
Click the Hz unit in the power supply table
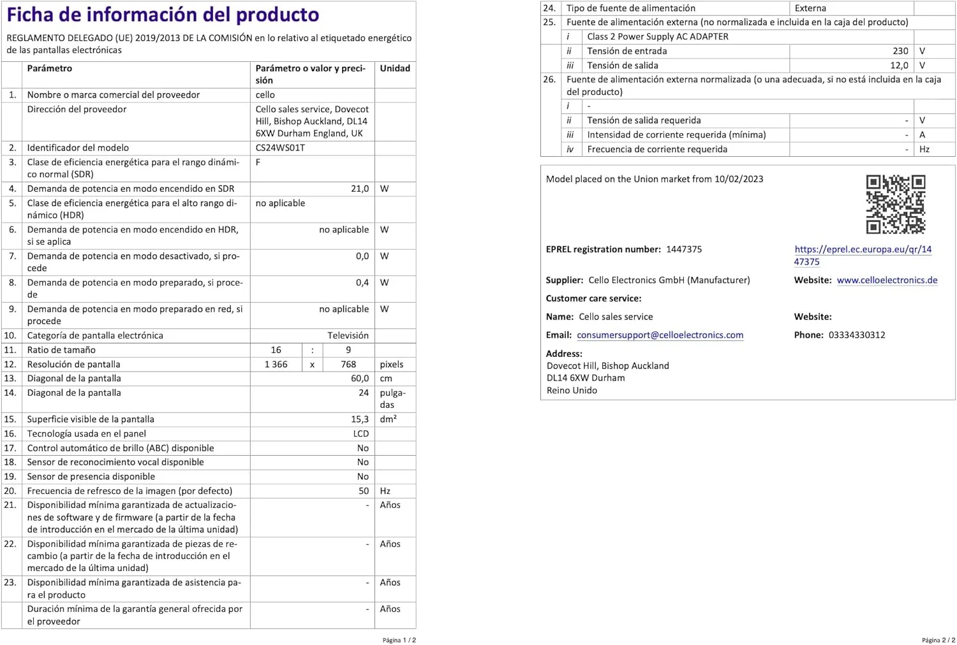pyautogui.click(x=924, y=150)
